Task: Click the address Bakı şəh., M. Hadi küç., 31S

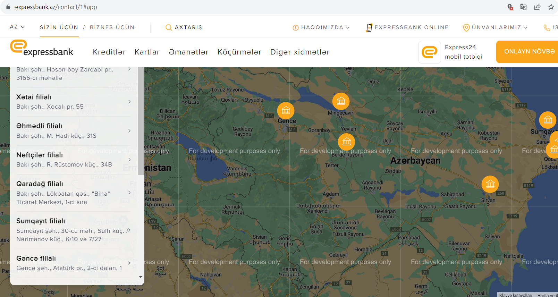Action: [56, 136]
